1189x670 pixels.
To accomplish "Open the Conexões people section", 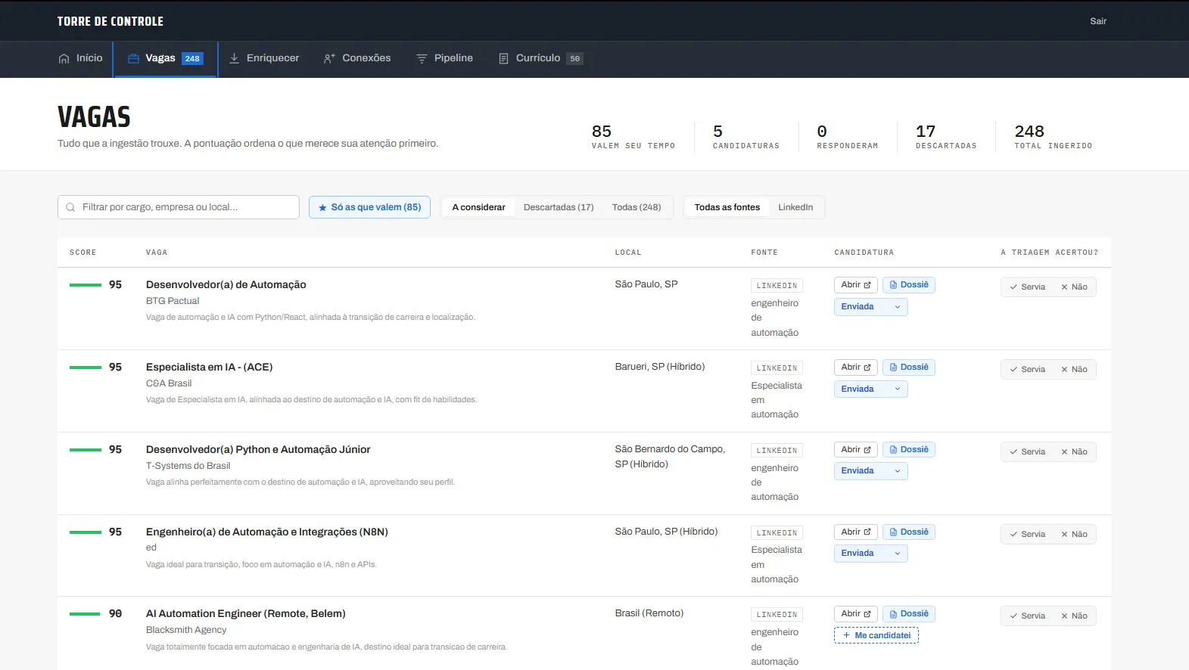I will point(357,58).
